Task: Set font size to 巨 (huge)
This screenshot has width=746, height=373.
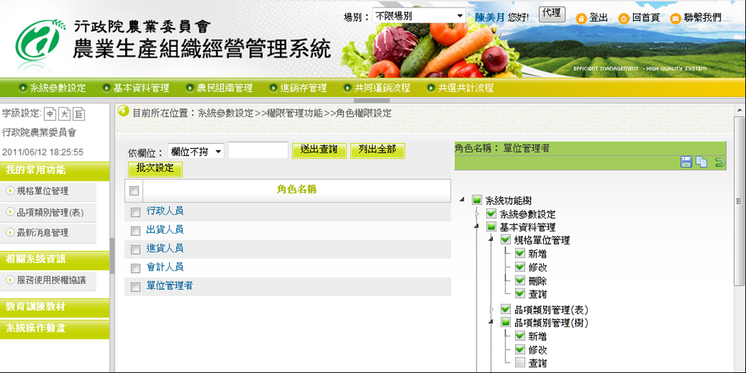Action: point(79,114)
